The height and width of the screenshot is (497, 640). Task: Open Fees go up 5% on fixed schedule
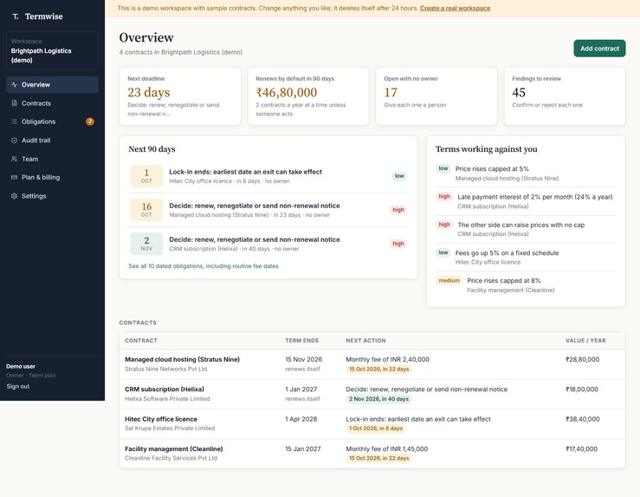(x=526, y=257)
